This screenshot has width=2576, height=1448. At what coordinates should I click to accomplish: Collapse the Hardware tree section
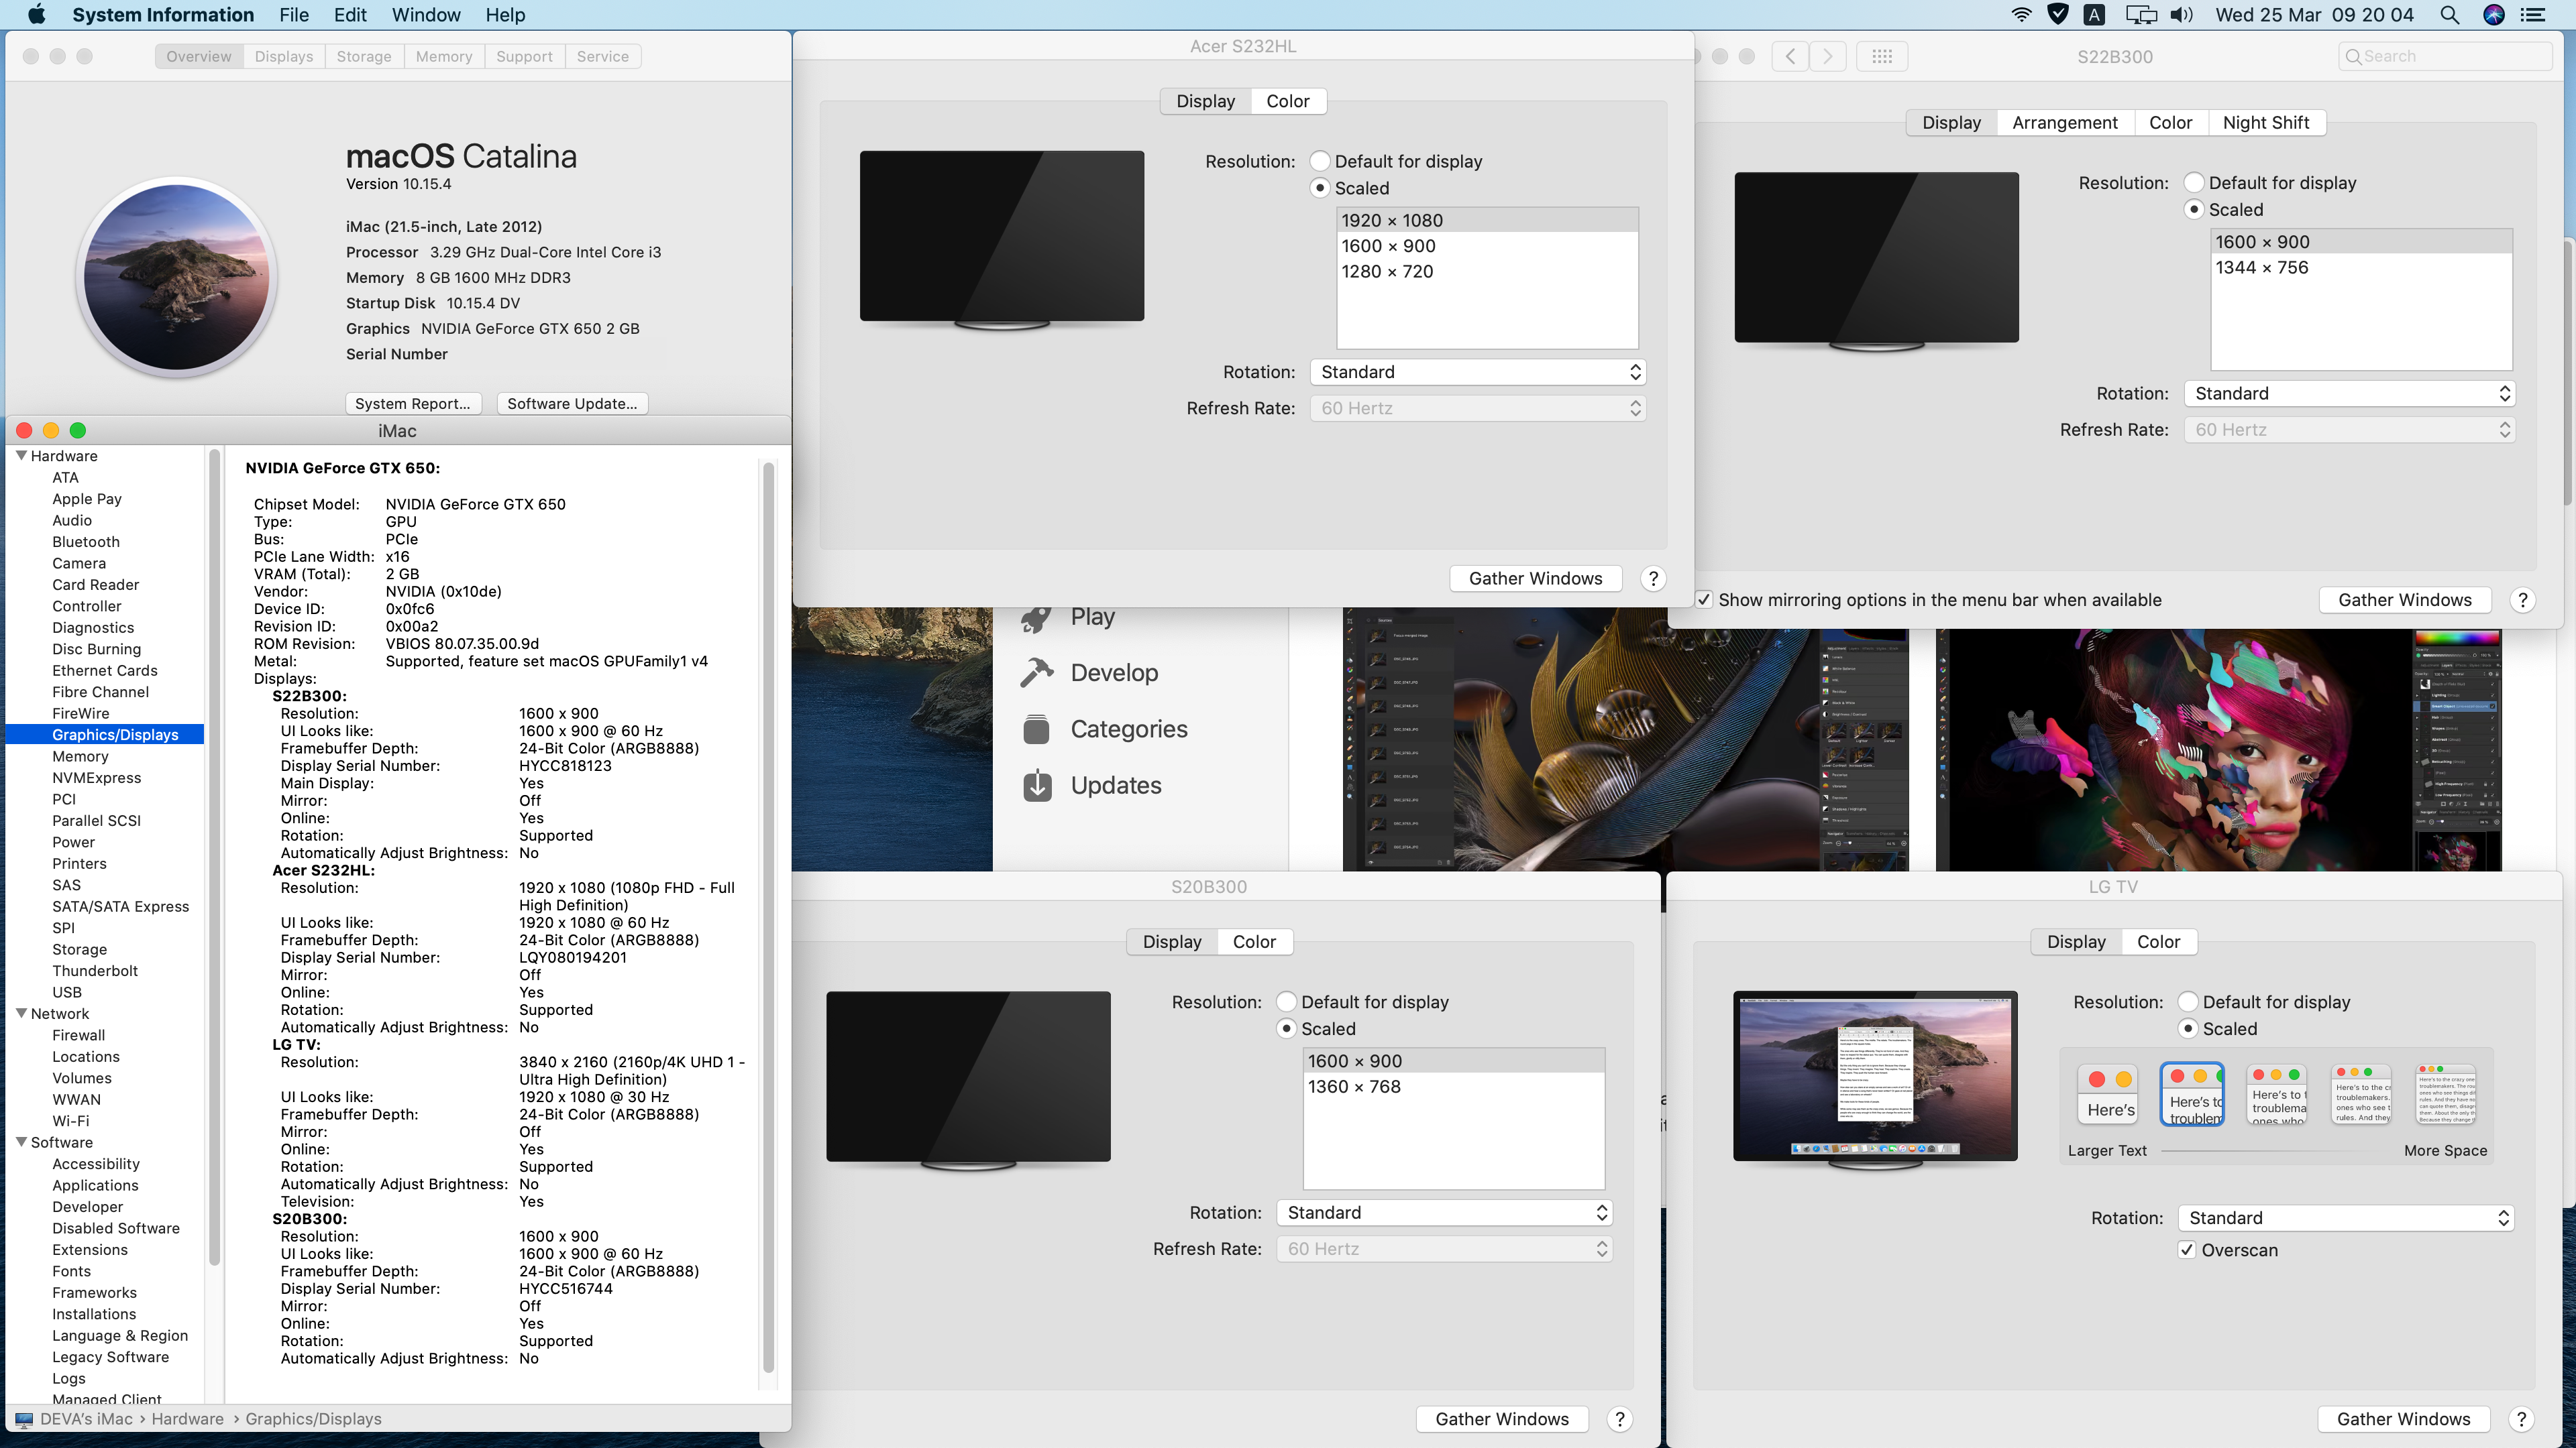pos(21,456)
